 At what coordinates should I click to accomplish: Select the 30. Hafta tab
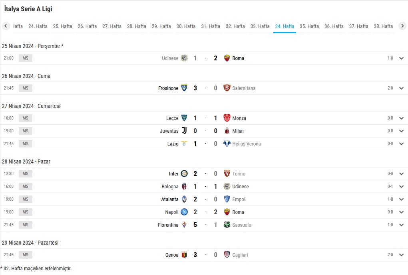[x=186, y=26]
